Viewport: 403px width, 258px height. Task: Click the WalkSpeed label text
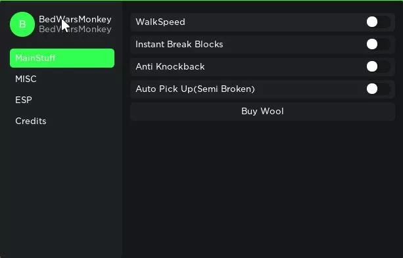pyautogui.click(x=160, y=22)
